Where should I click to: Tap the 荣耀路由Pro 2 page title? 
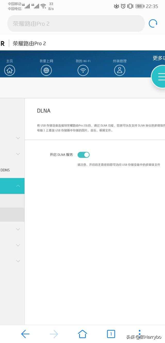coord(29,43)
